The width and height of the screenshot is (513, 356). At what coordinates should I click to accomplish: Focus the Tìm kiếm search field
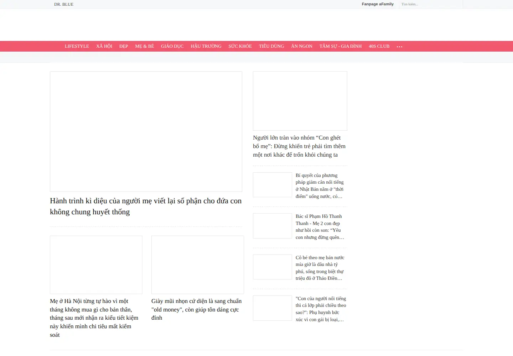point(430,4)
